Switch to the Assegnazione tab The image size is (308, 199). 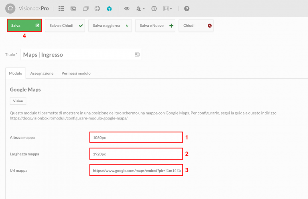tap(42, 73)
